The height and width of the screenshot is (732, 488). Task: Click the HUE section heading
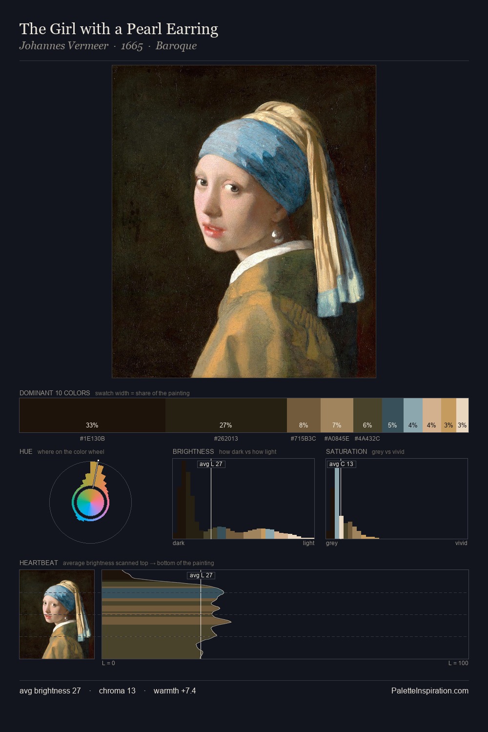26,451
